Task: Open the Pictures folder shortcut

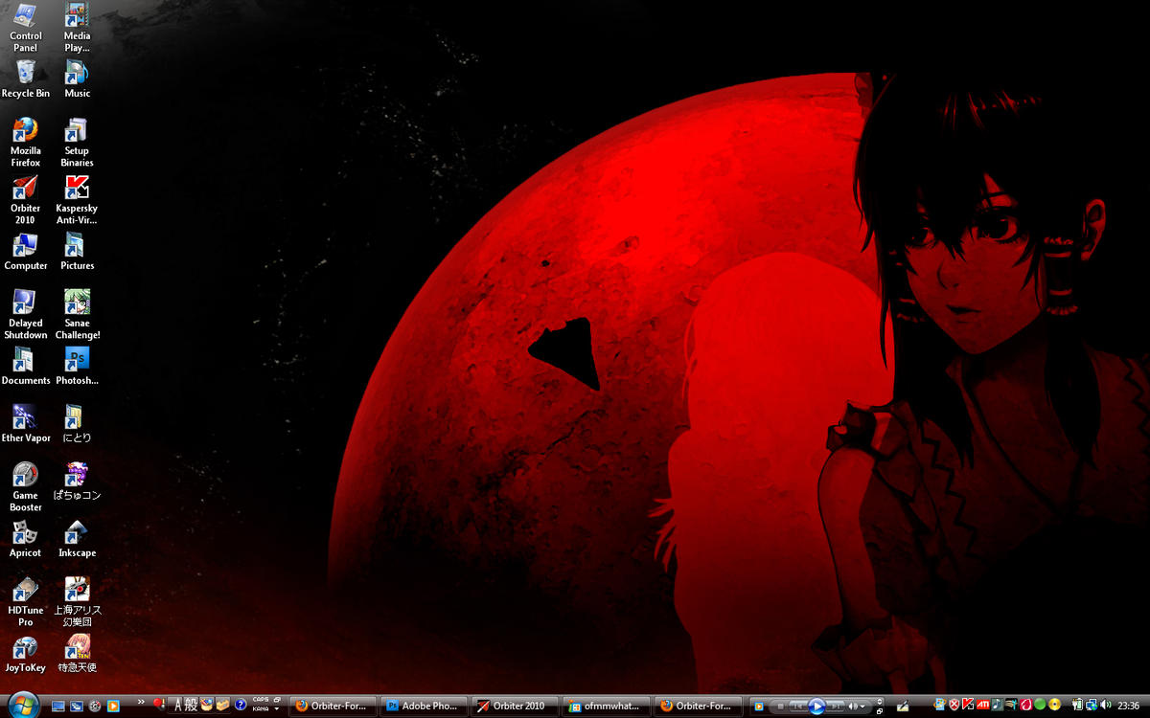Action: [x=77, y=251]
